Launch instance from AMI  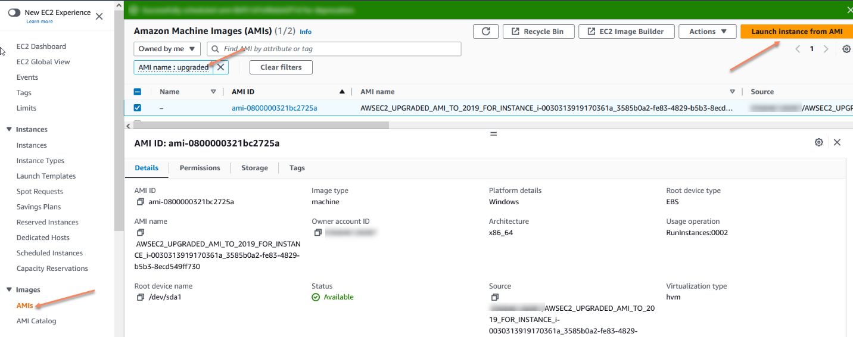point(796,32)
